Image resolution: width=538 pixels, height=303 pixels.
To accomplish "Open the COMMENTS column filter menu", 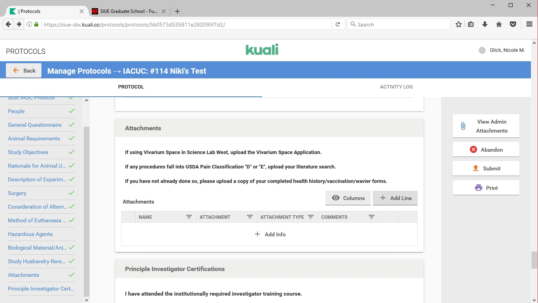I will 372,217.
